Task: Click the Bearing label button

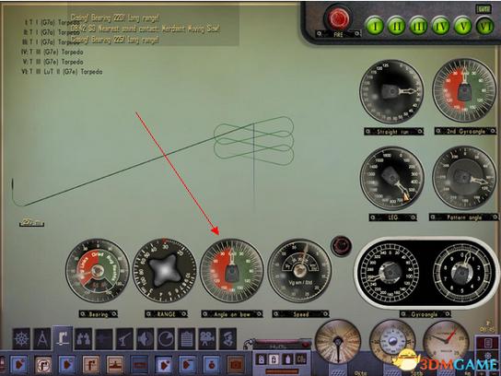Action: tap(99, 314)
